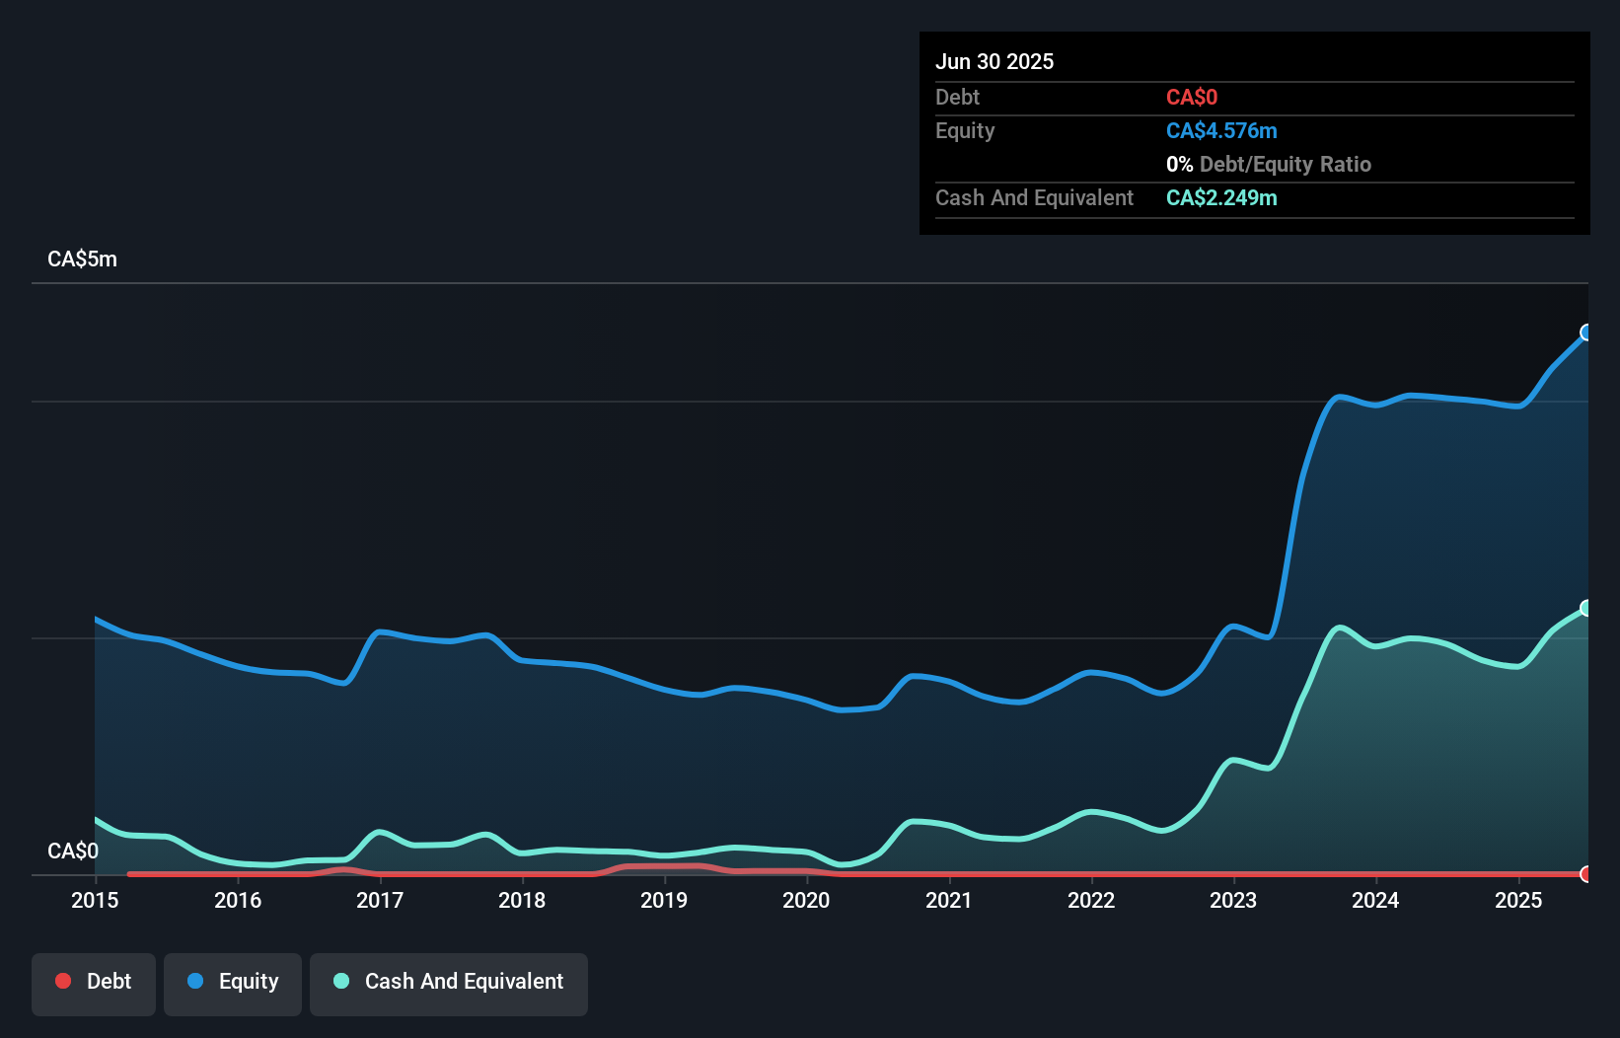Click the red dot in Debt legend
This screenshot has width=1620, height=1038.
[63, 981]
